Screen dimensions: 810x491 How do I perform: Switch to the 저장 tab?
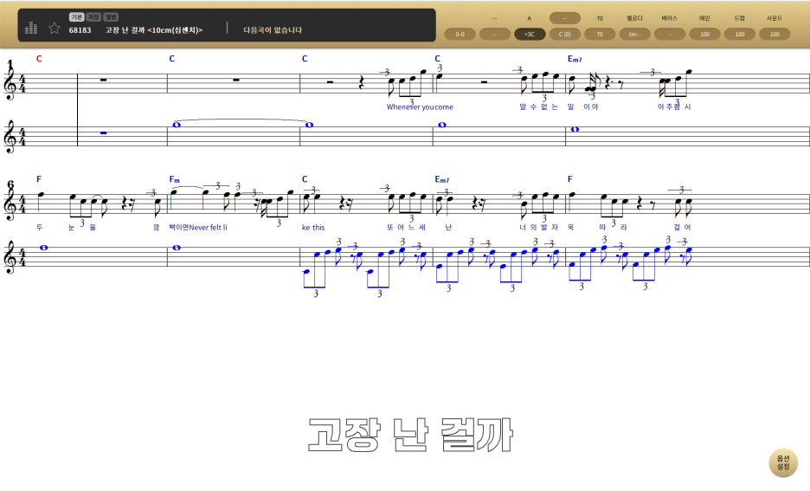(93, 17)
